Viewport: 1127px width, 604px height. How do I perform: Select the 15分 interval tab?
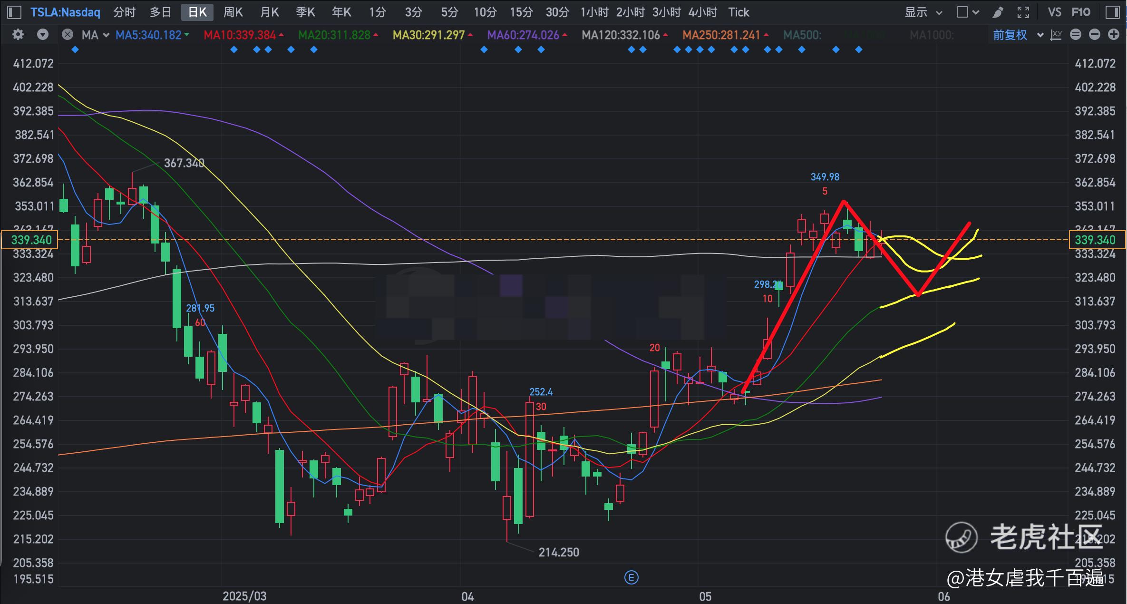tap(522, 12)
